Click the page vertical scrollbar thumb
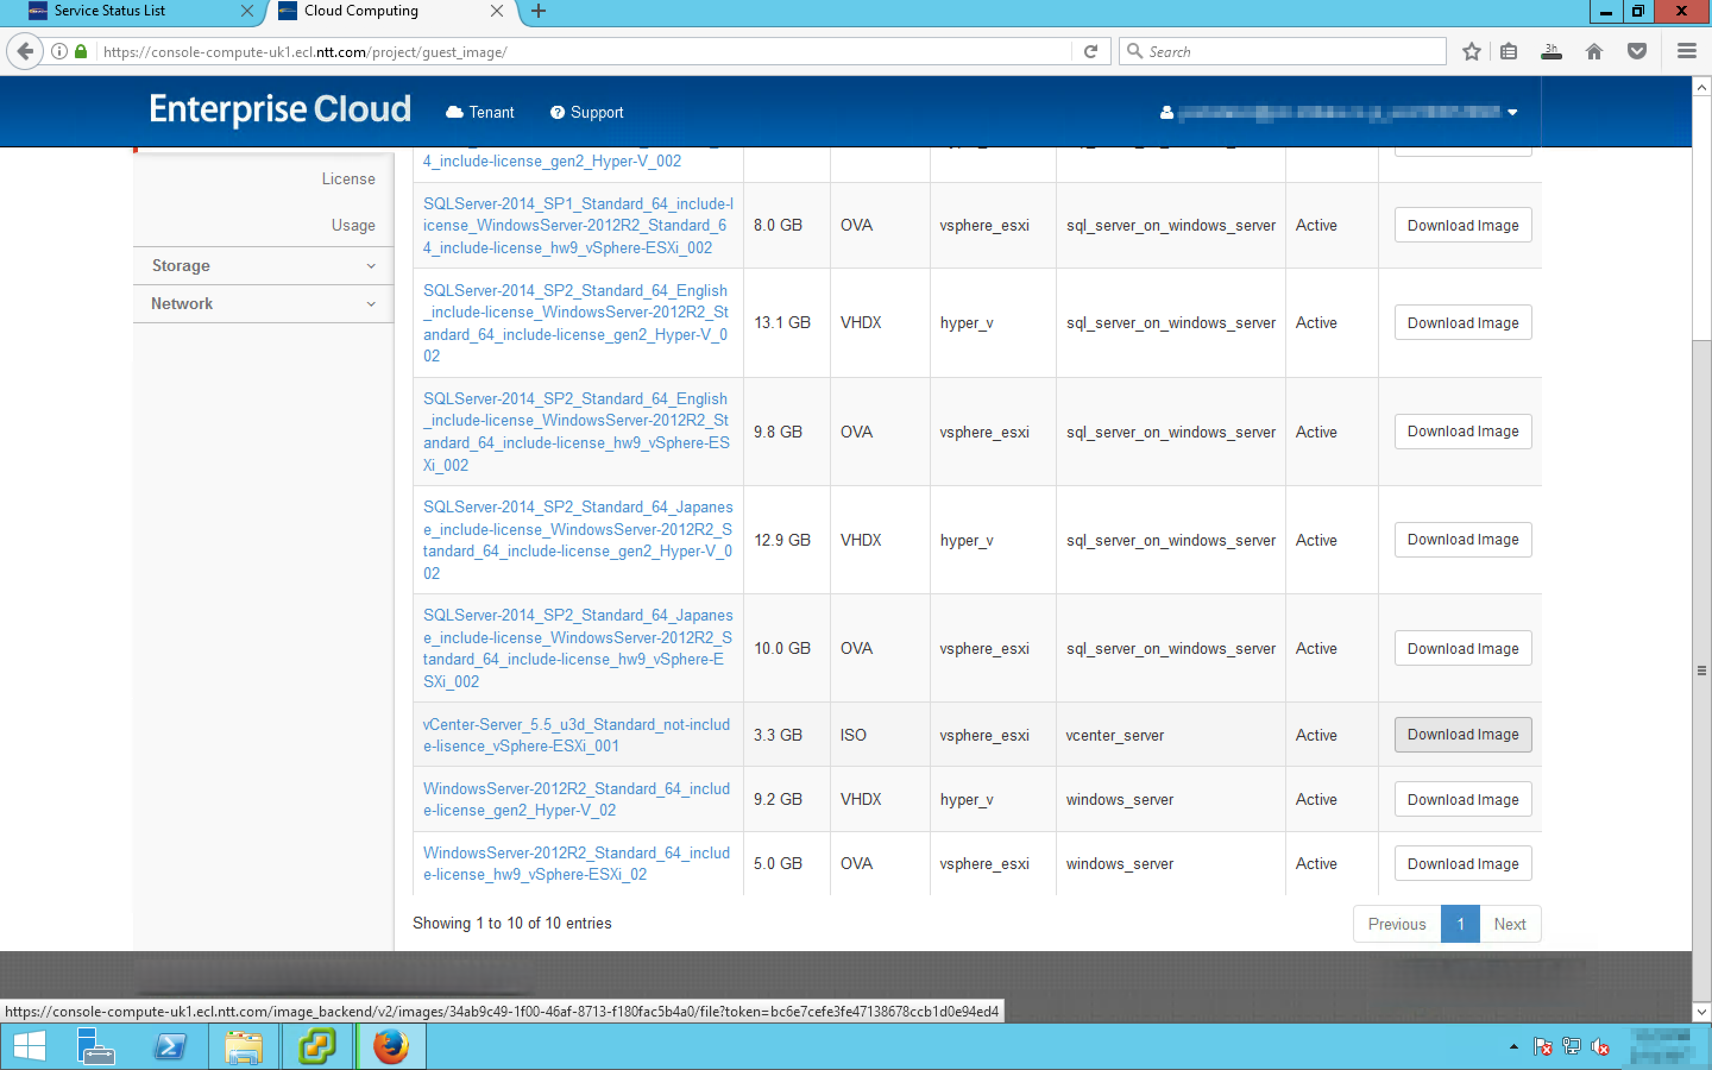 pyautogui.click(x=1701, y=669)
